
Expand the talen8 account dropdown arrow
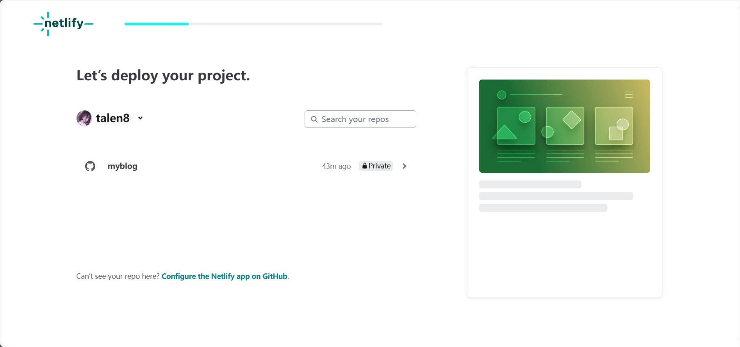140,118
